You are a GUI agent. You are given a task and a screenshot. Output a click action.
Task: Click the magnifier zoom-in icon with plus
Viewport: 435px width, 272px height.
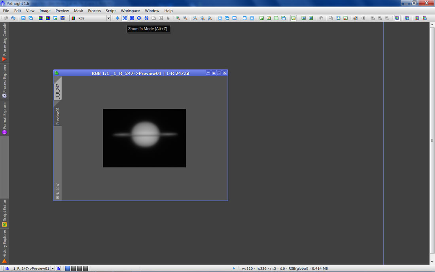pos(178,18)
